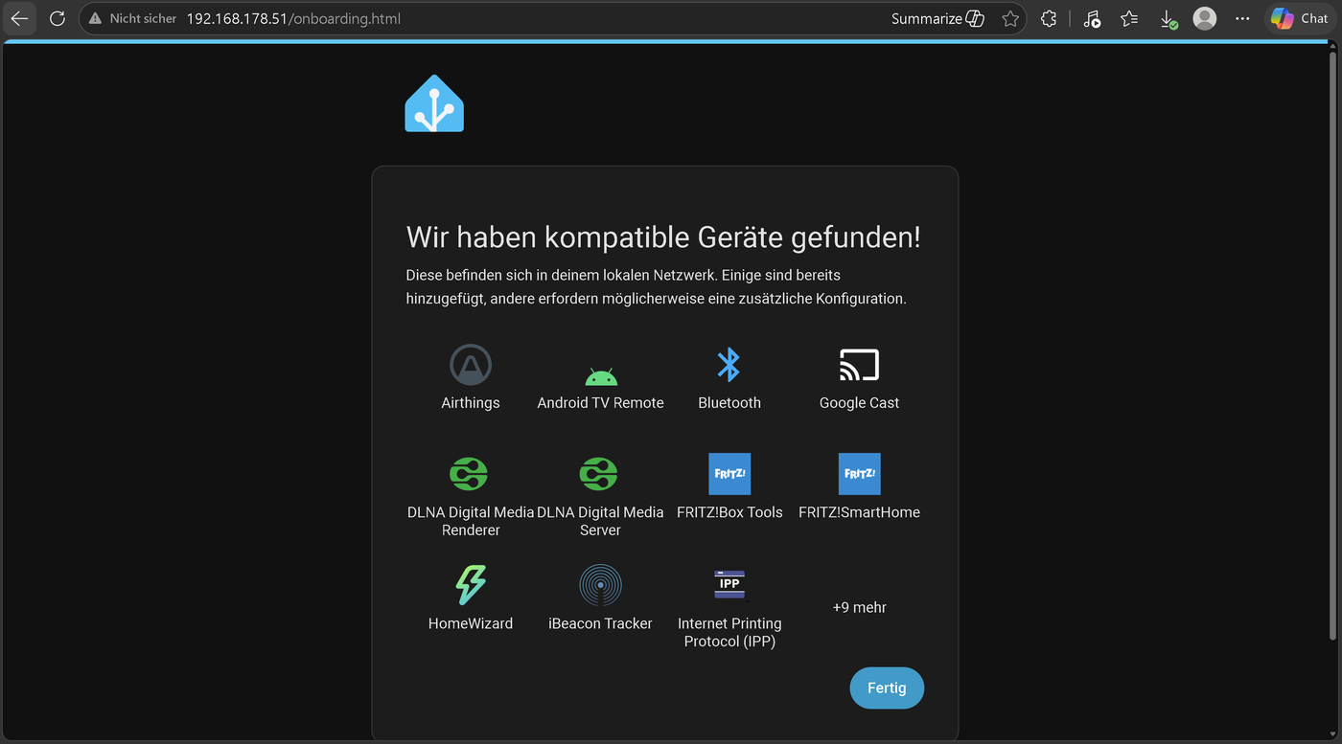Click the DLNA Digital Media Renderer label
Image resolution: width=1342 pixels, height=744 pixels.
point(471,521)
